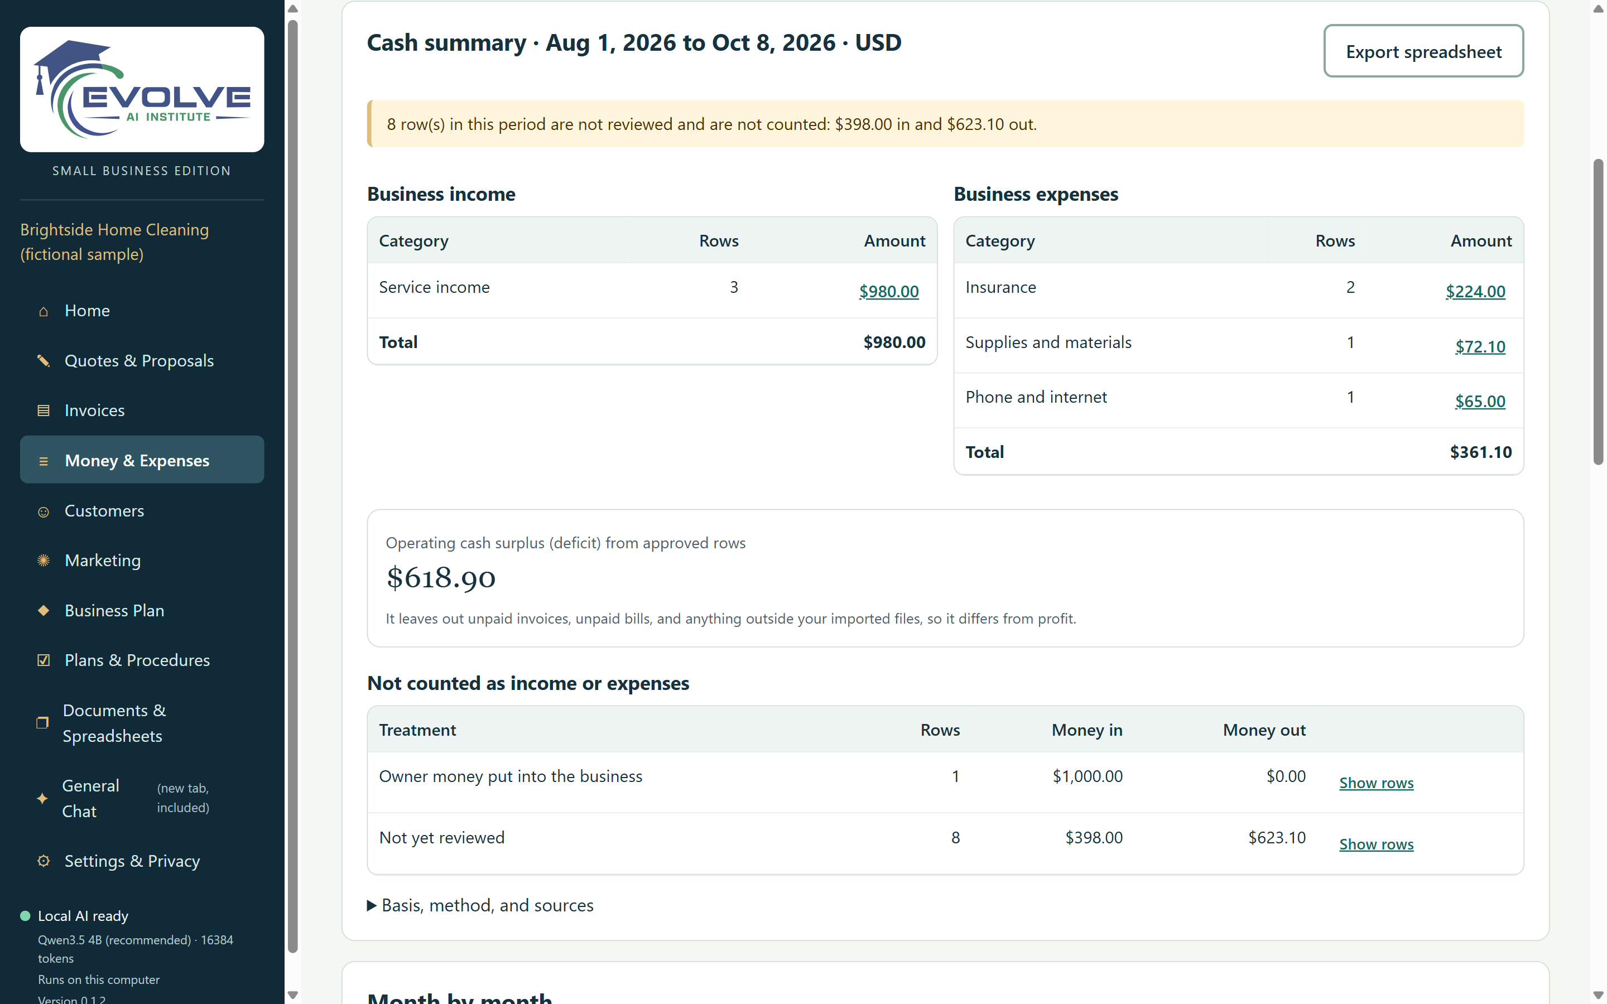Image resolution: width=1607 pixels, height=1004 pixels.
Task: Show rows for Owner money put into business
Action: pyautogui.click(x=1376, y=784)
